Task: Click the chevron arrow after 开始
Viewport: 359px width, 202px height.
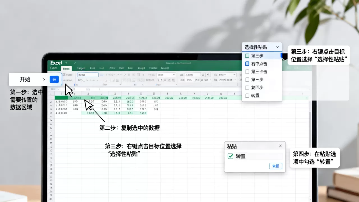Action: (44, 79)
